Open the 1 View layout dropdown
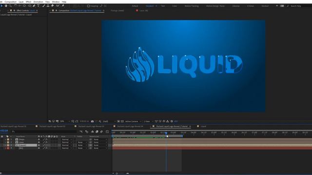 [148, 121]
